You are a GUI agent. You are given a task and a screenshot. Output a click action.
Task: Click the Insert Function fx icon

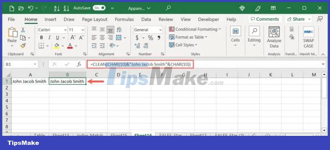[x=79, y=64]
